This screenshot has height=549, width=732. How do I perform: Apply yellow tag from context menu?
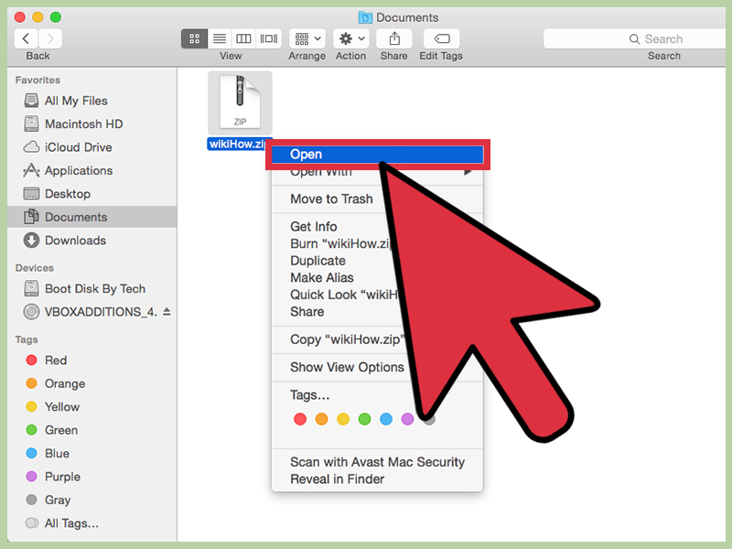343,419
